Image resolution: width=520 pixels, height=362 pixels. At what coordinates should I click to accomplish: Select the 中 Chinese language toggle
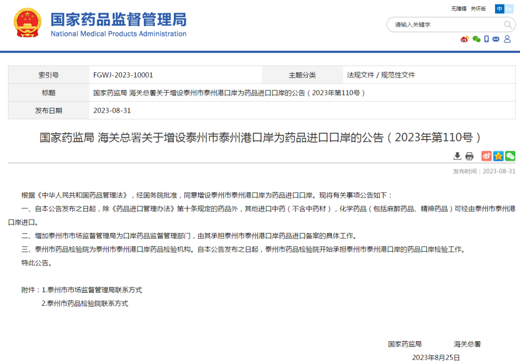[x=499, y=9]
